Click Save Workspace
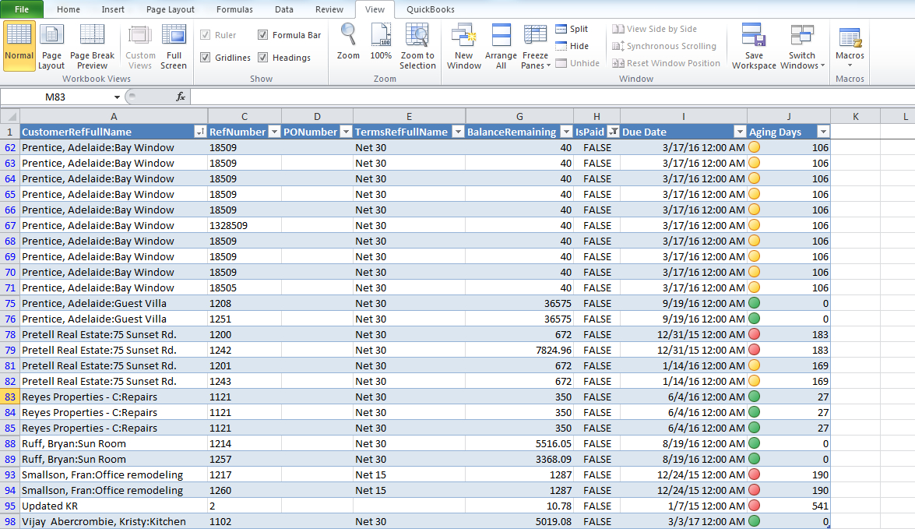This screenshot has height=529, width=915. [752, 45]
